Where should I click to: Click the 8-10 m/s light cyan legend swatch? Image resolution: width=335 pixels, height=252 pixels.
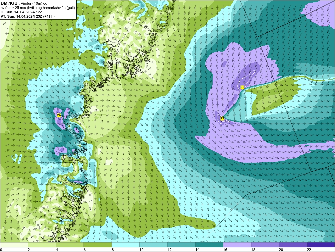pyautogui.click(x=126, y=245)
